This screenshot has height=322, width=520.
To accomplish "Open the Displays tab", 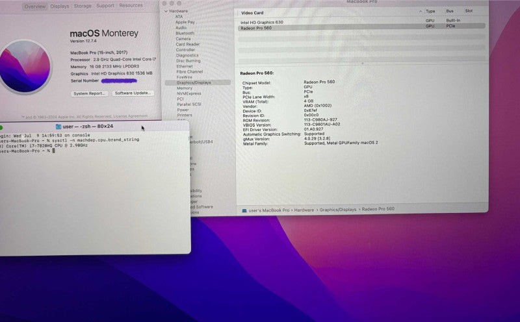I will [x=60, y=6].
